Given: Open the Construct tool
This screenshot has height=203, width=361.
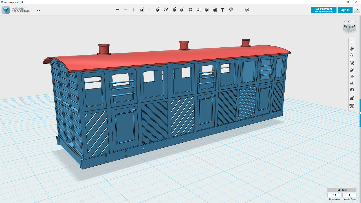Looking at the screenshot, I should [174, 10].
